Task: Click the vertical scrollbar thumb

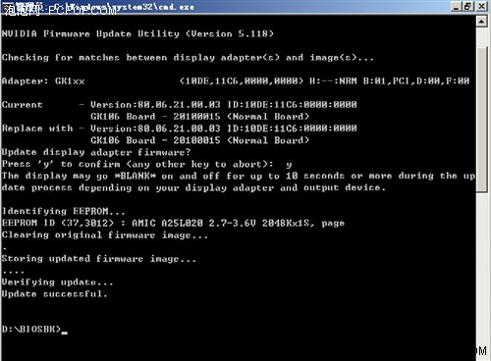Action: tap(482, 120)
